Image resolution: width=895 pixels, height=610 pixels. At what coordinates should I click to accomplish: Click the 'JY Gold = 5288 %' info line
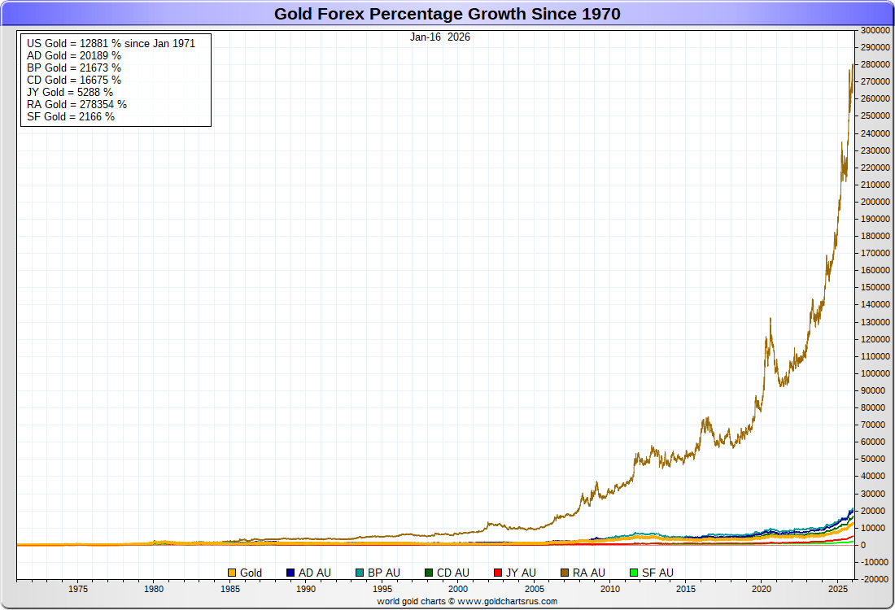point(70,92)
